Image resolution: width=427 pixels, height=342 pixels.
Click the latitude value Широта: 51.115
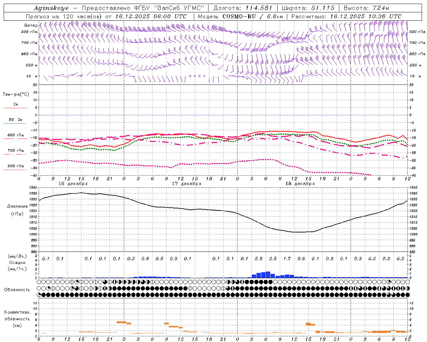[x=308, y=8]
